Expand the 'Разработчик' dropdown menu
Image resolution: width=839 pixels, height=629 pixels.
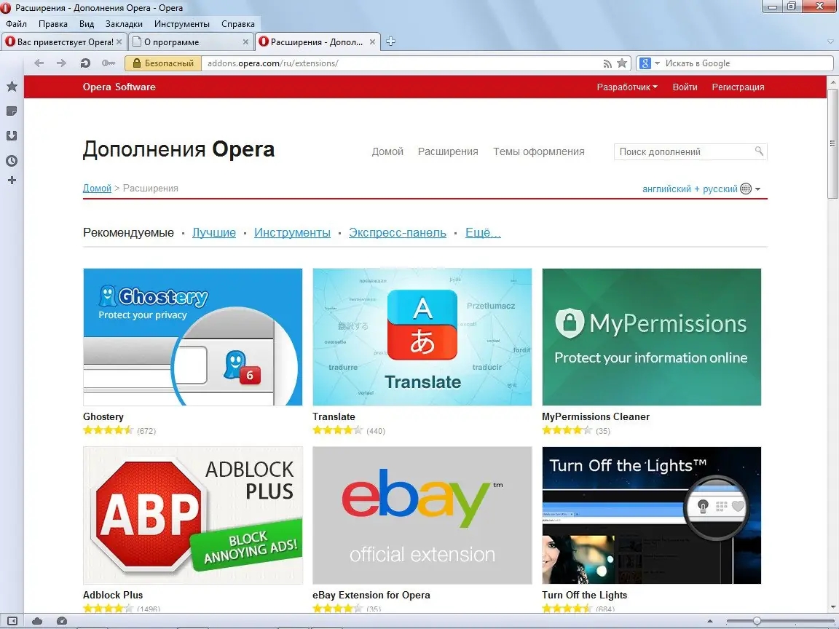(627, 87)
